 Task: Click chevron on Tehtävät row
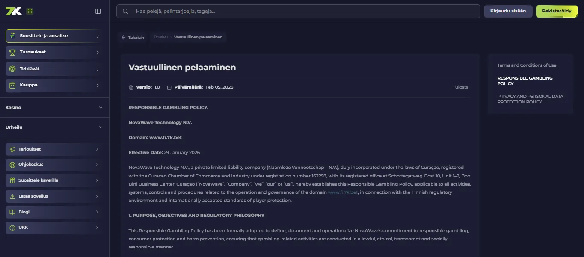click(98, 69)
